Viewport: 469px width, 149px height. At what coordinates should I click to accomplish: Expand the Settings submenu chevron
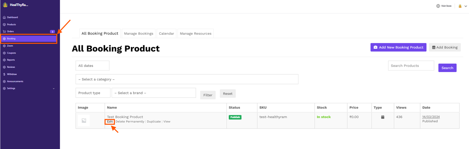pyautogui.click(x=54, y=89)
